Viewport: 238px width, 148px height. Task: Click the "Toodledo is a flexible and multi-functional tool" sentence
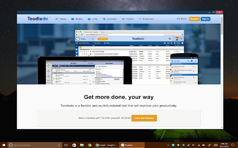pos(119,105)
